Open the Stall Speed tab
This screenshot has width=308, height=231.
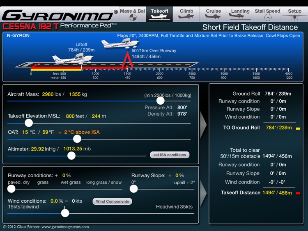pos(267,14)
